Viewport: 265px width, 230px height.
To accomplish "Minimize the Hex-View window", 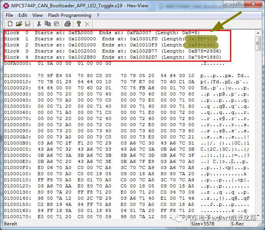I will (x=229, y=4).
